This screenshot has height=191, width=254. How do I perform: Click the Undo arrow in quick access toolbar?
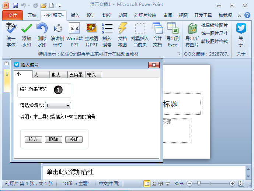(24, 6)
